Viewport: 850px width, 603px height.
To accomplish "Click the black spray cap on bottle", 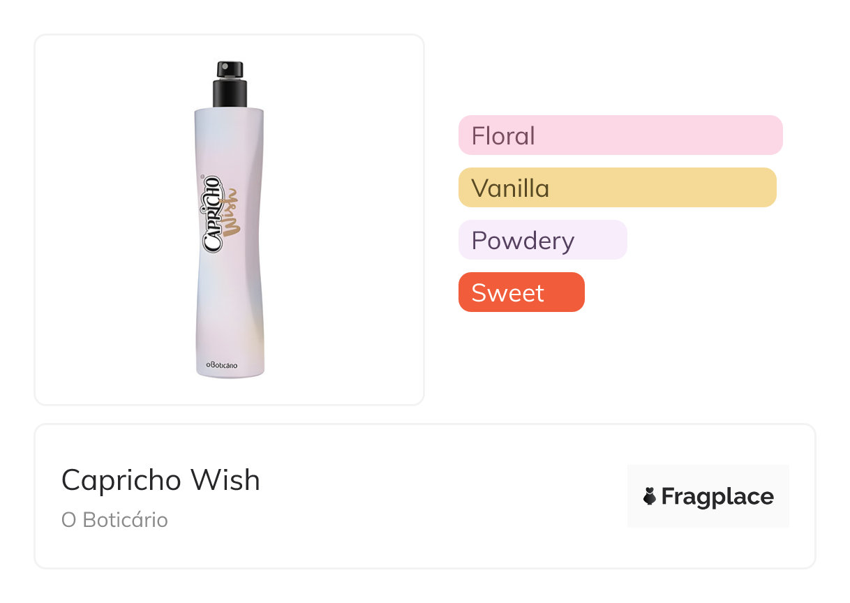I will [230, 94].
